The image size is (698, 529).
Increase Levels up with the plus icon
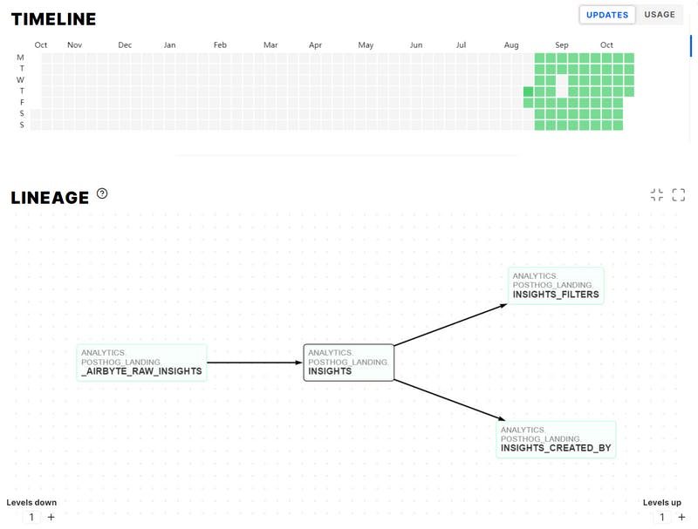click(682, 517)
